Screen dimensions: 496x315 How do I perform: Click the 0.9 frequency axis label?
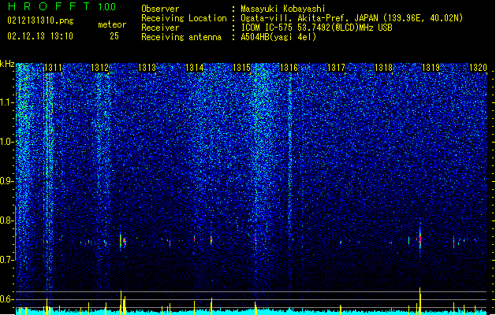click(x=7, y=181)
